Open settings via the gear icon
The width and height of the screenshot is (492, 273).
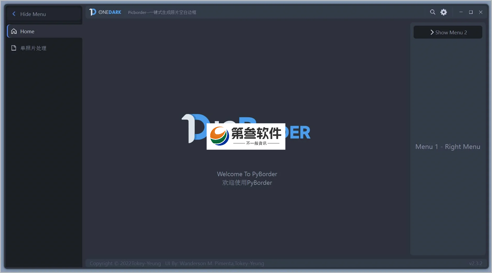click(x=444, y=12)
